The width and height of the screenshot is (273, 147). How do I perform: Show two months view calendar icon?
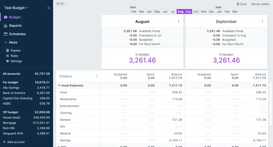click(62, 4)
